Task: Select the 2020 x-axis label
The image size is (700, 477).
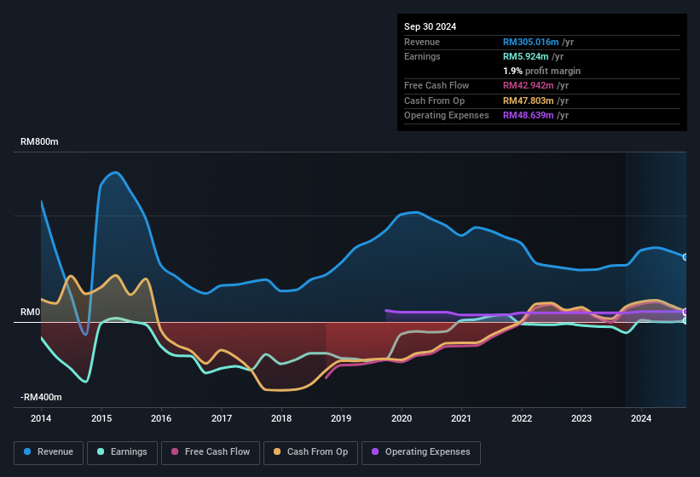Action: click(402, 418)
